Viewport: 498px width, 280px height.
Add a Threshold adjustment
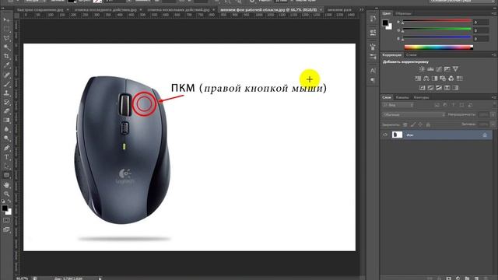coord(439,88)
